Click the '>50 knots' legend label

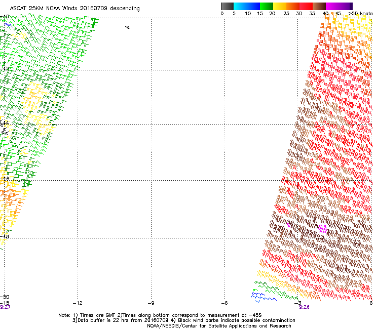(x=360, y=14)
